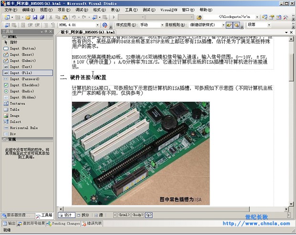The height and width of the screenshot is (235, 296).
Task: Select Input (Hidden) toolbox item
Action: [28, 97]
